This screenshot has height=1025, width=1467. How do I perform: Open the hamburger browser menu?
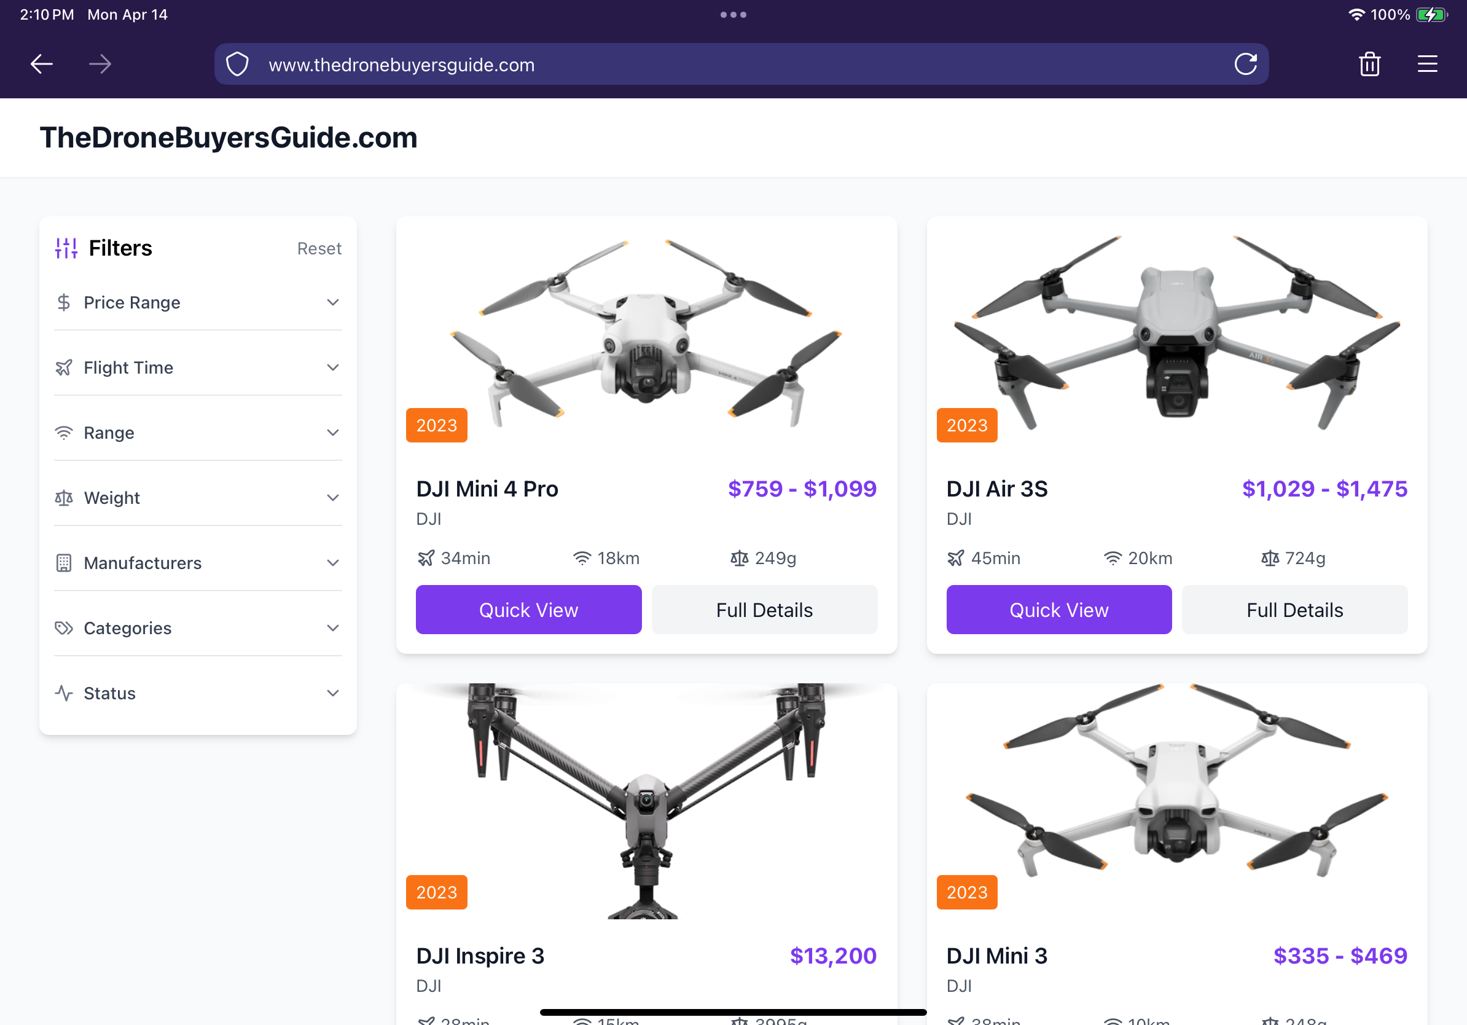click(1426, 64)
